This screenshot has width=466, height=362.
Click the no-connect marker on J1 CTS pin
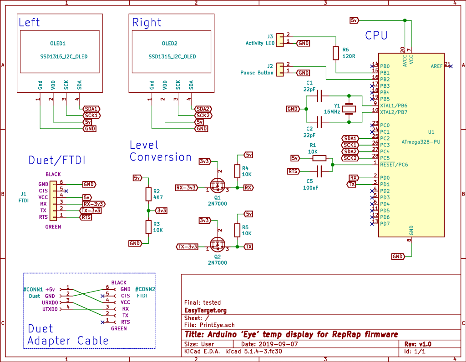66,191
